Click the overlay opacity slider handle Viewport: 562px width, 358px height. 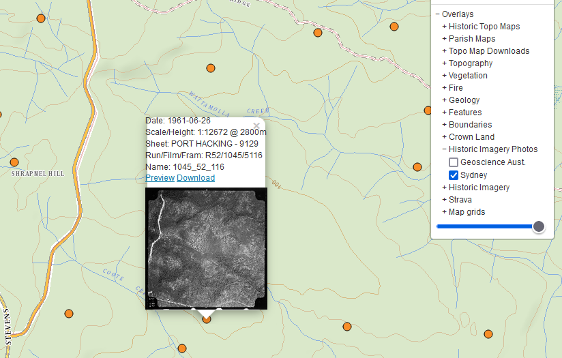(x=539, y=226)
